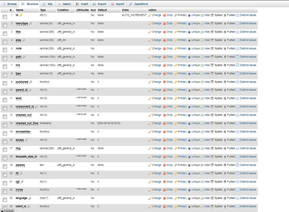Open the Browse tab

point(9,4)
